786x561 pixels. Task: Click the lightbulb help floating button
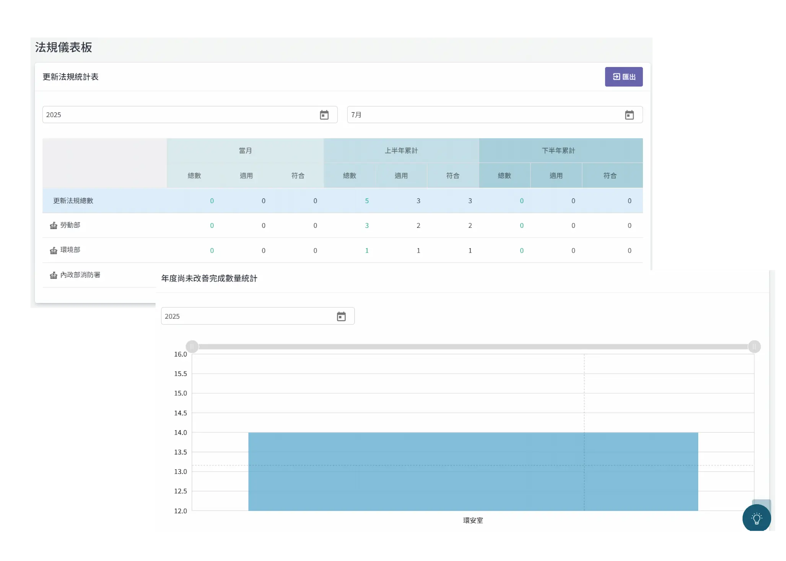coord(756,519)
